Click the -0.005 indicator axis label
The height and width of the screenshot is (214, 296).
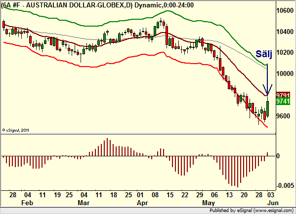point(285,185)
